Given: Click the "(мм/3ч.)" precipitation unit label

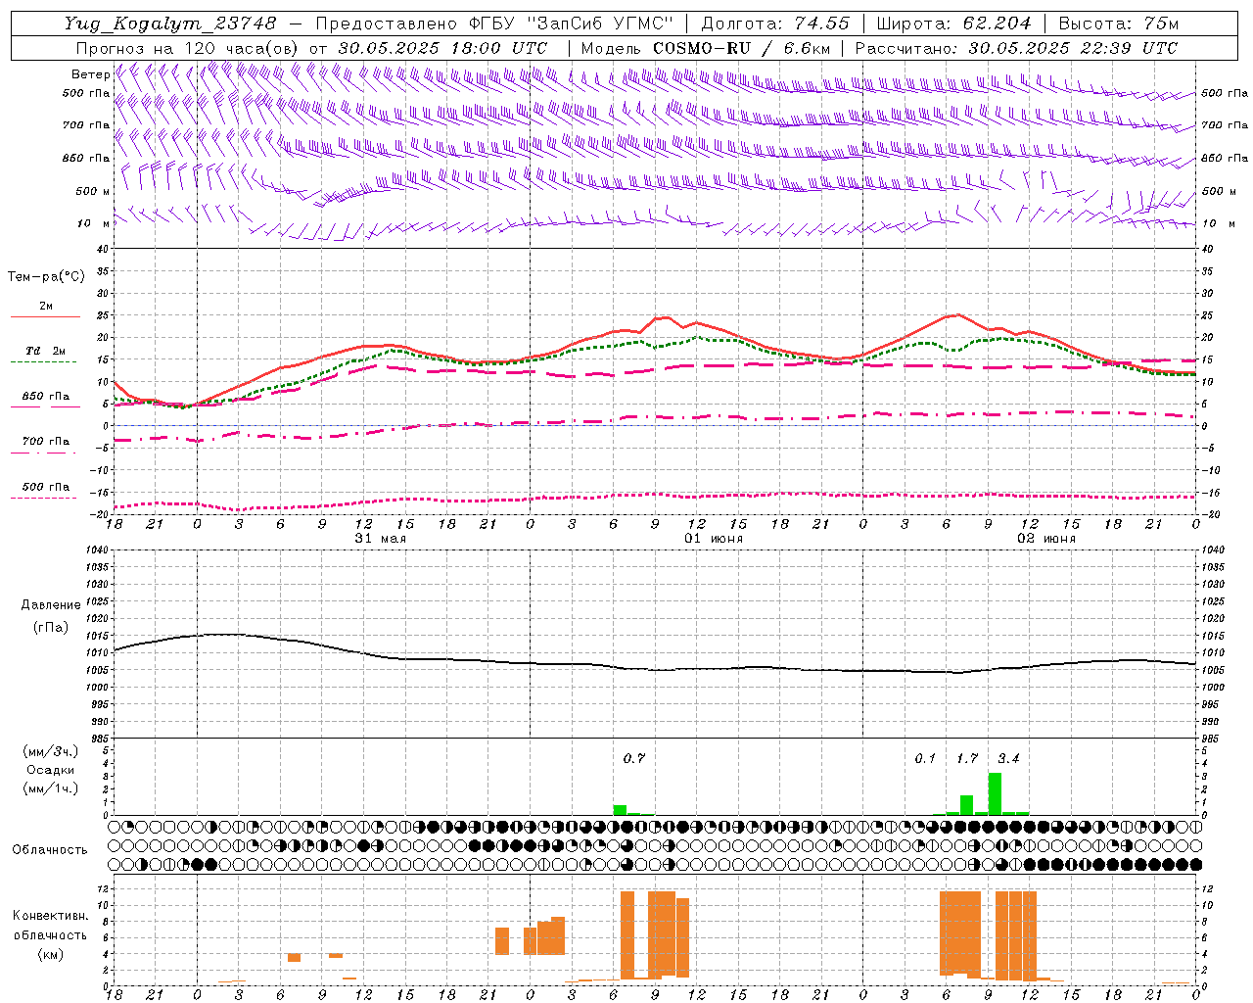Looking at the screenshot, I should tap(51, 751).
